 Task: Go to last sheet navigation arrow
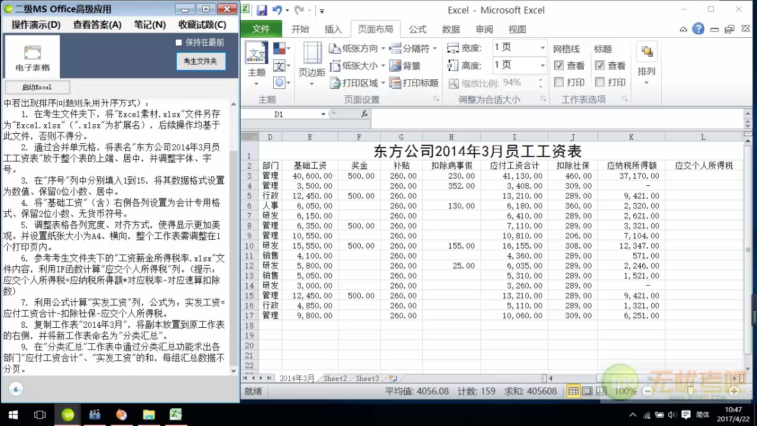(269, 378)
